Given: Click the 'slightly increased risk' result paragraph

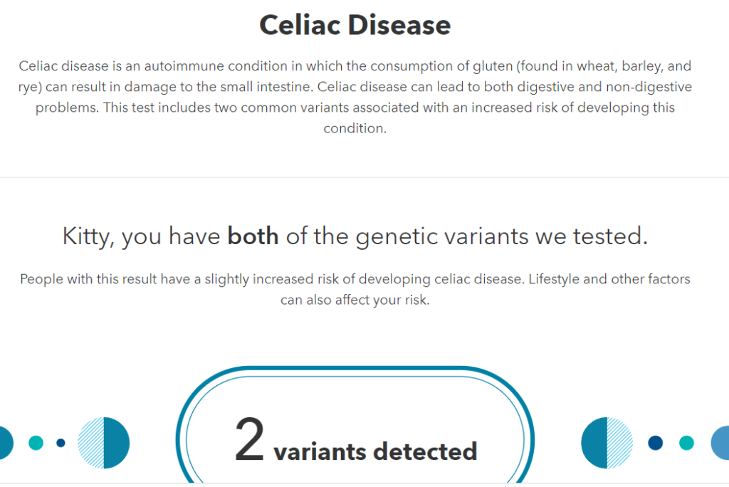Looking at the screenshot, I should pyautogui.click(x=355, y=289).
